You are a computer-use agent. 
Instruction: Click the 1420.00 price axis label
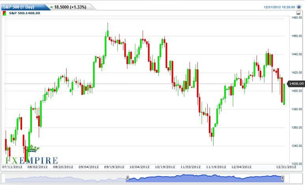[x=297, y=73]
